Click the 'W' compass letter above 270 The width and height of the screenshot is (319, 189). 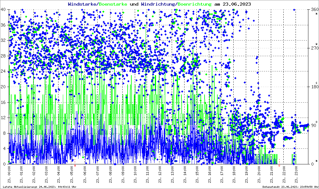pos(316,44)
